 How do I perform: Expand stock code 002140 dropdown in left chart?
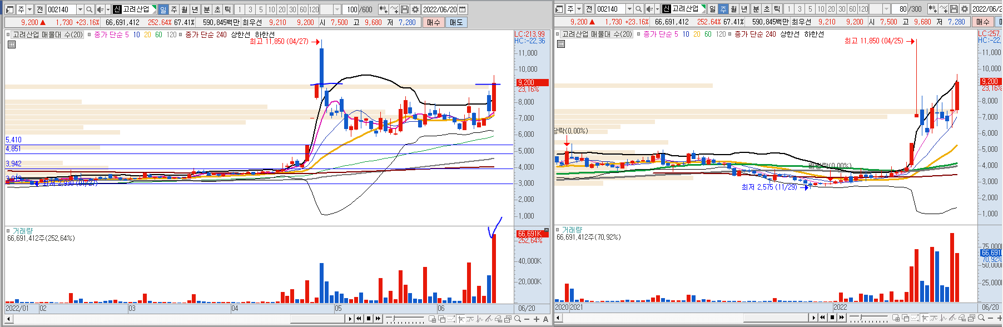[x=80, y=9]
